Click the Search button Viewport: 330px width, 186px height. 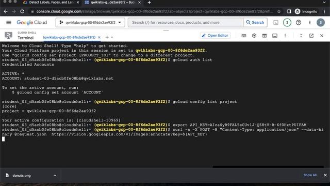pyautogui.click(x=255, y=22)
